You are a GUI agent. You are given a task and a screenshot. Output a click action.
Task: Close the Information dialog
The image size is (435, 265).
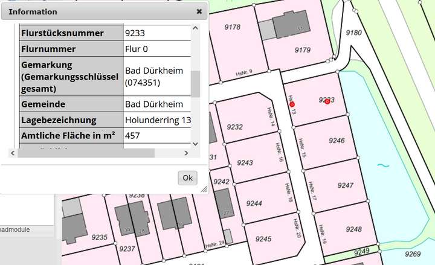coord(199,11)
